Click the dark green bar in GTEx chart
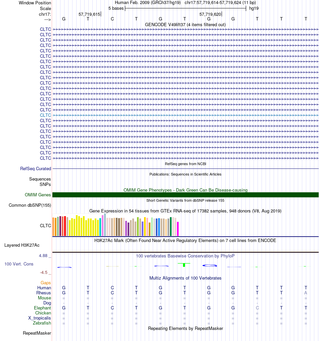319x341 pixels. (171, 227)
